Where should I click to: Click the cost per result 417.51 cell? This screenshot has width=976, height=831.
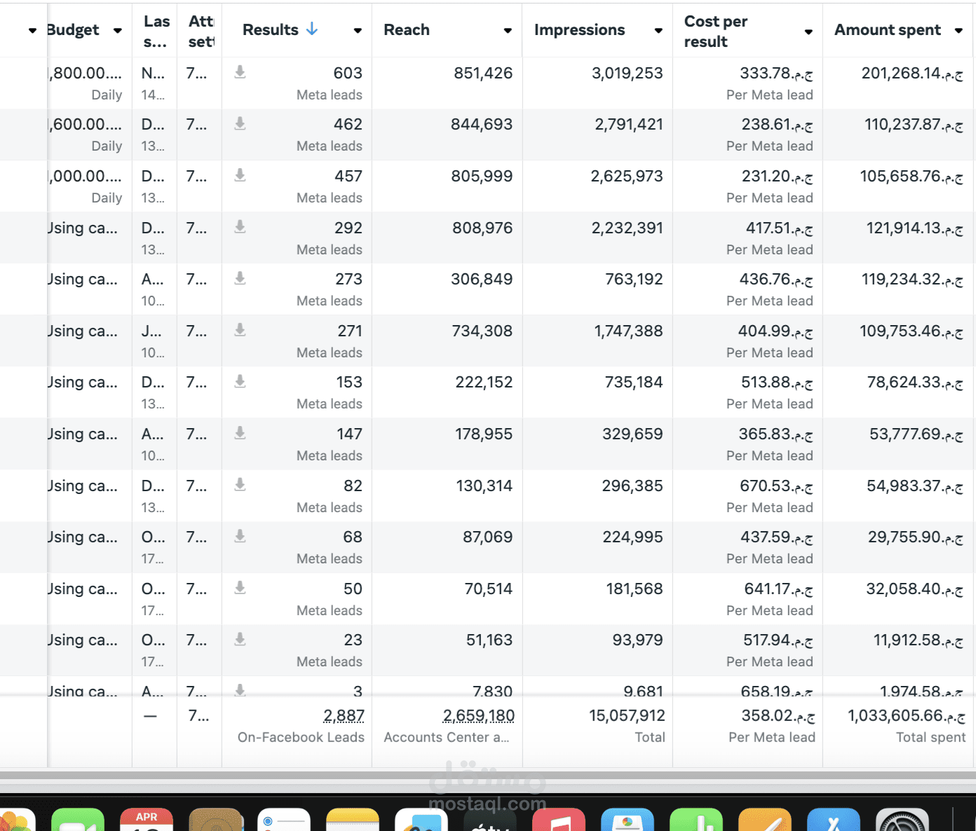780,228
